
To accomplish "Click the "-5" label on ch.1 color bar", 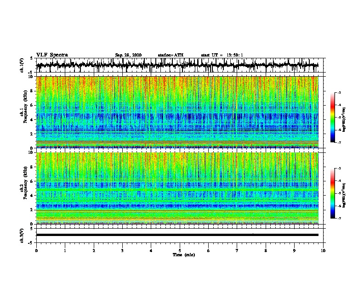I will coord(339,118).
